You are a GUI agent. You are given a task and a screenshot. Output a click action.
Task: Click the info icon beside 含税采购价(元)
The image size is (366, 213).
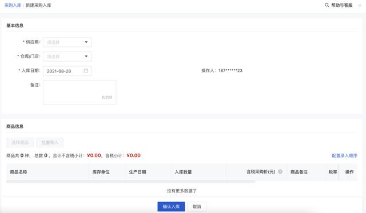coord(280,171)
